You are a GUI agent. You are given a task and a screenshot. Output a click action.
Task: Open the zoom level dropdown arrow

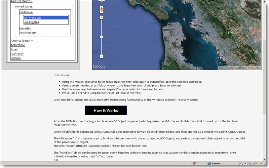point(261,164)
